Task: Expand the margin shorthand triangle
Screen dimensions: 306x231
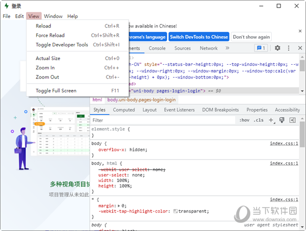Action: point(119,206)
